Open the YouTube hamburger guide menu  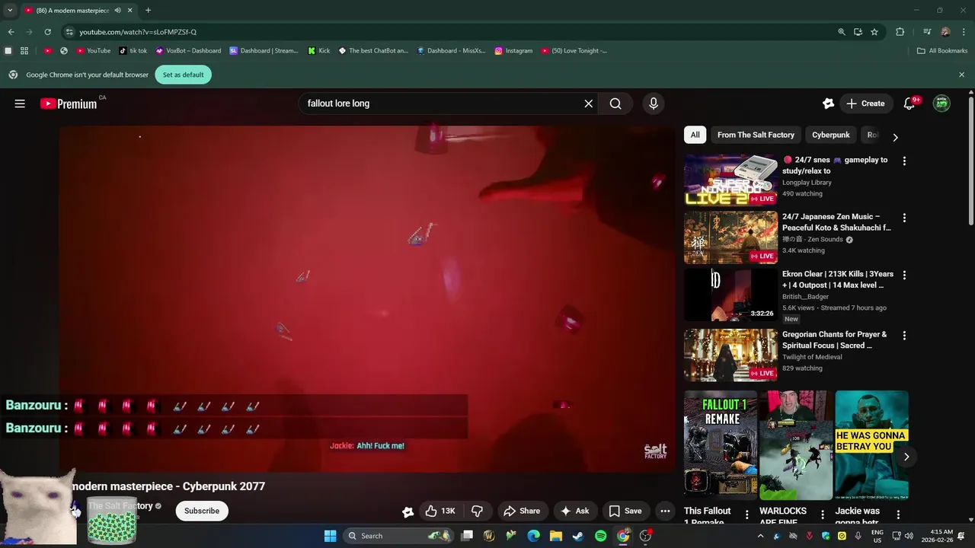coord(20,104)
